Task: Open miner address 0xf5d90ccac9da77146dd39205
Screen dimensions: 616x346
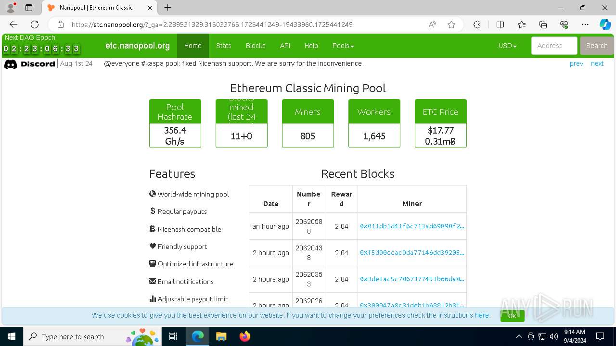Action: click(412, 252)
